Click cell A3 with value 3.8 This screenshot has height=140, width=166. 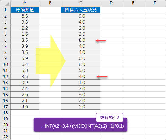point(25,22)
